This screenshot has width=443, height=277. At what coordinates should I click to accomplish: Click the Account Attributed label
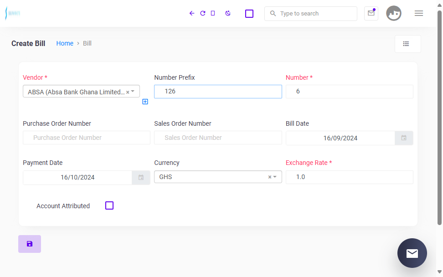pyautogui.click(x=63, y=206)
